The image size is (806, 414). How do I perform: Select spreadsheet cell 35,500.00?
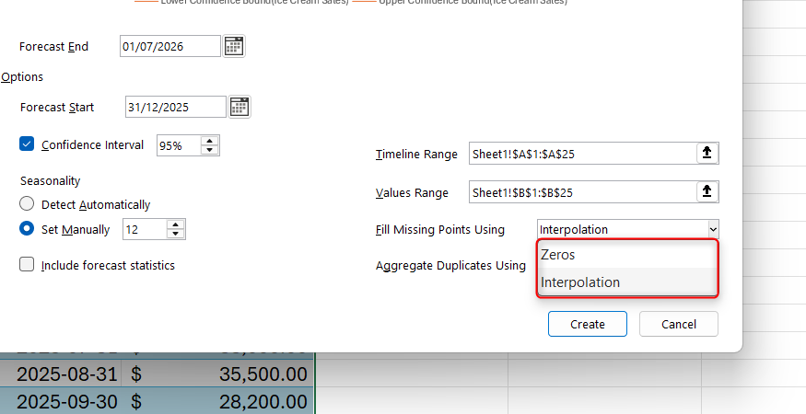point(218,374)
